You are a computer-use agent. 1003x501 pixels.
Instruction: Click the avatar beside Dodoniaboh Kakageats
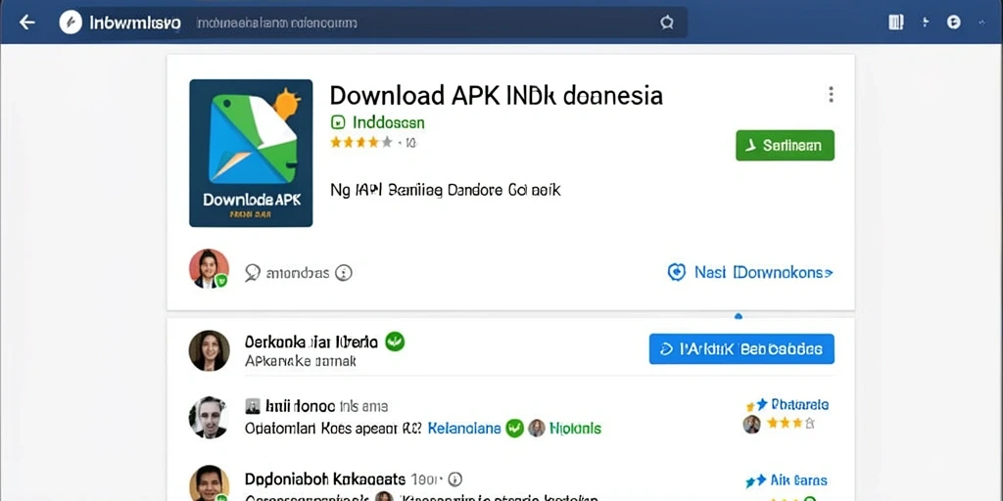(x=210, y=483)
